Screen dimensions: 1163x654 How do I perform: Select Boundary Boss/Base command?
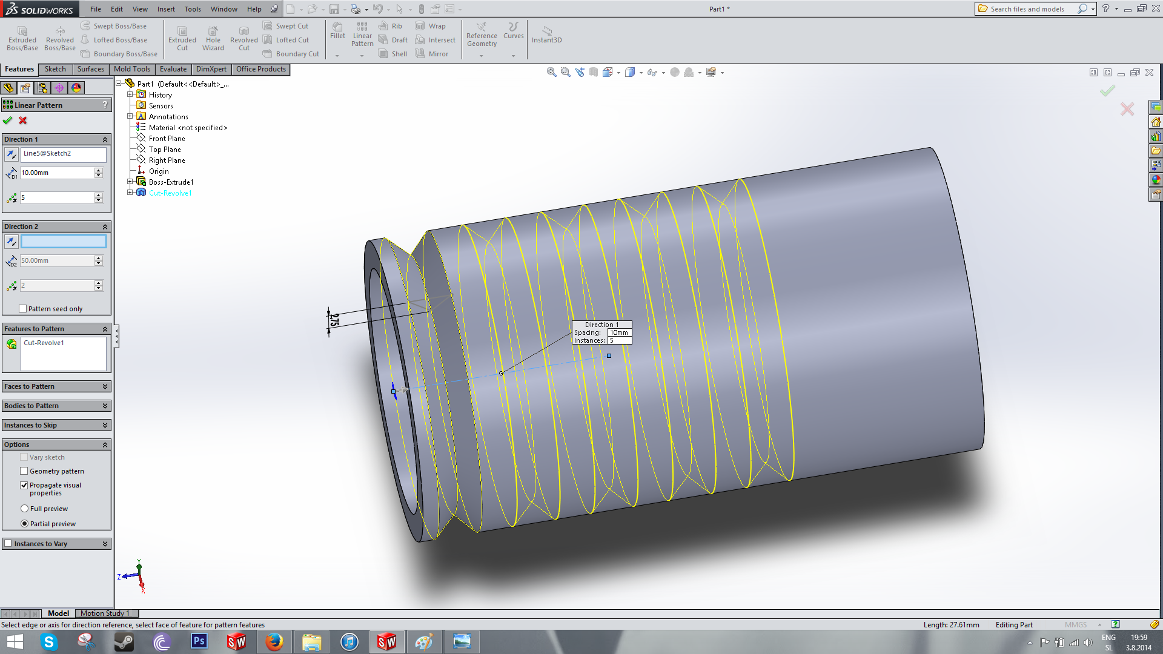tap(119, 54)
